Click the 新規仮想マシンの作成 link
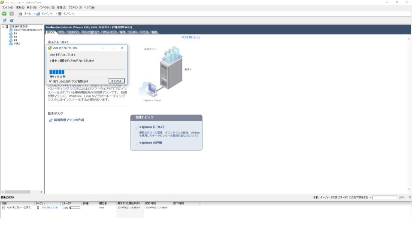The height and width of the screenshot is (232, 412). pyautogui.click(x=69, y=120)
